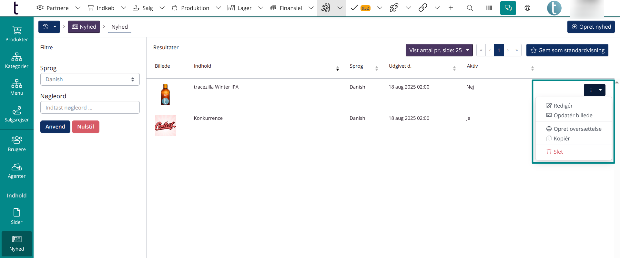Open Kategorier in the sidebar
The height and width of the screenshot is (258, 620).
[x=17, y=61]
